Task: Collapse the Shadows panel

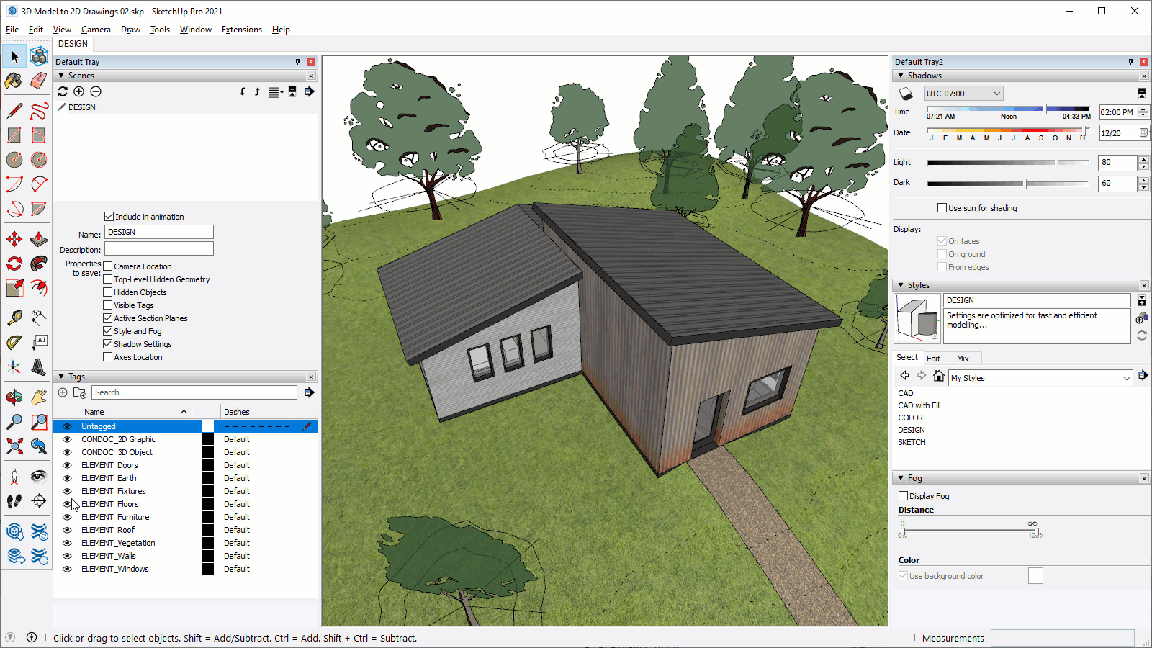Action: coord(901,76)
